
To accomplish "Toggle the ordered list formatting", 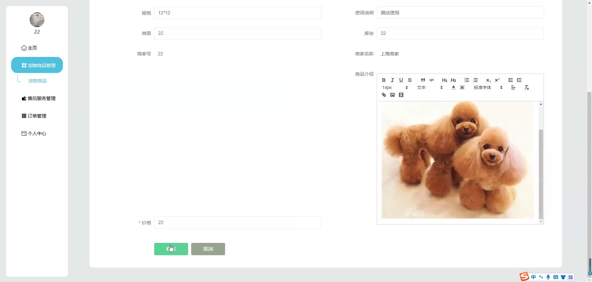I will coord(467,80).
